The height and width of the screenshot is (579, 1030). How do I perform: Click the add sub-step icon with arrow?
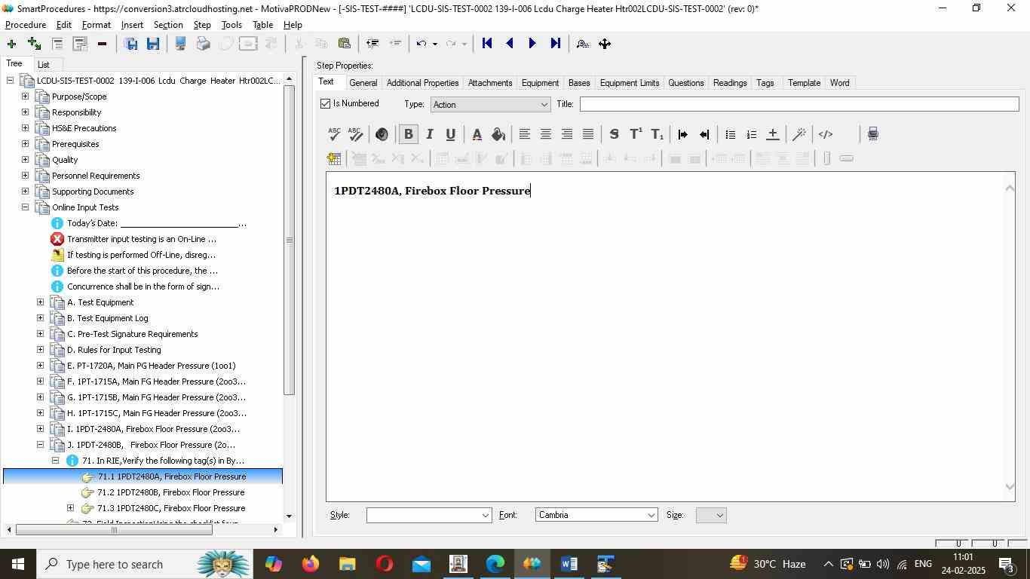[34, 44]
